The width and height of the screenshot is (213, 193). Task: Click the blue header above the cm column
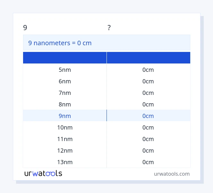(148, 58)
